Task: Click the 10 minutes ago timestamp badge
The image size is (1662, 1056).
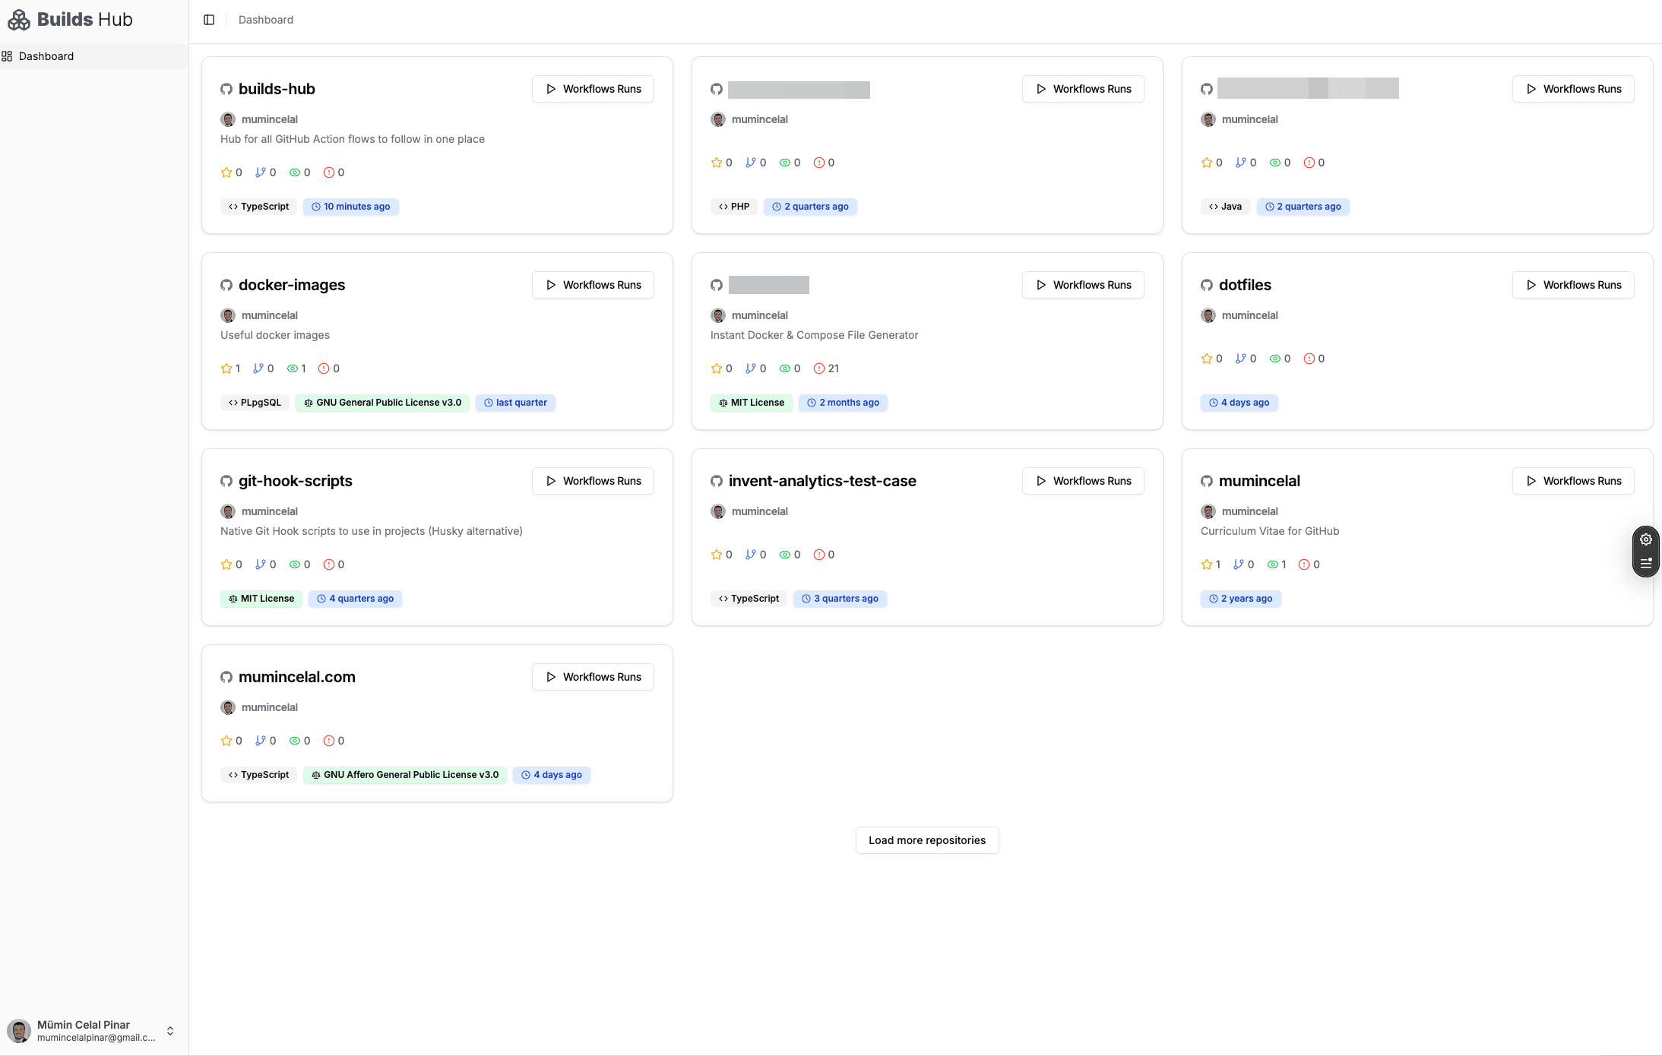Action: click(x=351, y=207)
